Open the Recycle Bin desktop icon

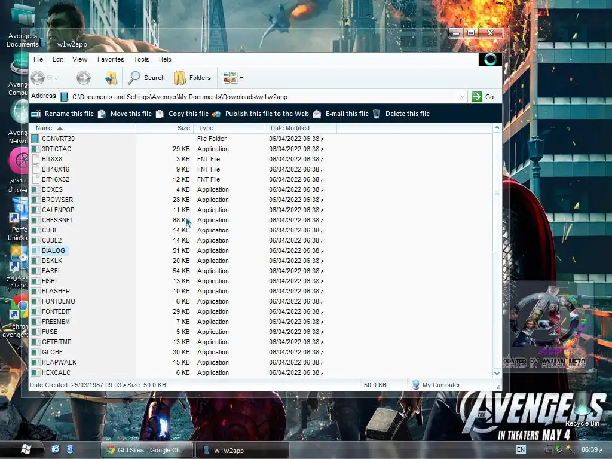tap(582, 410)
